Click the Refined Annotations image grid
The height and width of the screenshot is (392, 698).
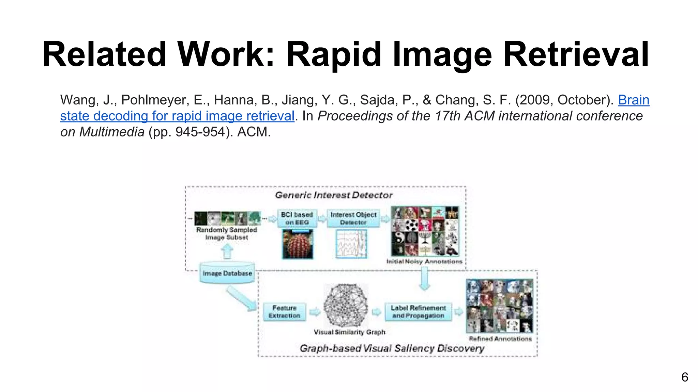point(499,306)
